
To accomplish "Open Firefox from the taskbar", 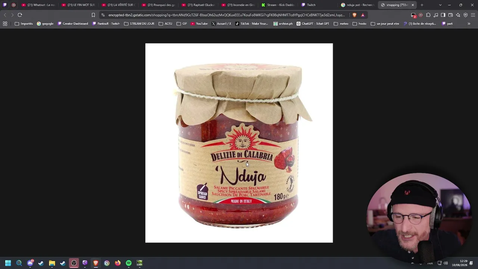I will click(x=118, y=263).
